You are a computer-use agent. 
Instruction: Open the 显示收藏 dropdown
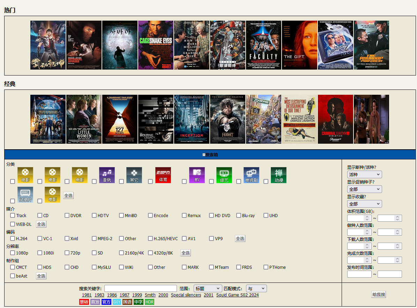click(x=364, y=204)
